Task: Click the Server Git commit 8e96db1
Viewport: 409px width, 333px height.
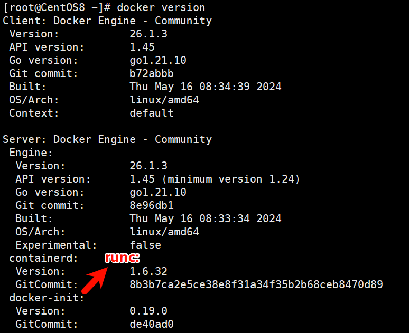Action: click(152, 206)
